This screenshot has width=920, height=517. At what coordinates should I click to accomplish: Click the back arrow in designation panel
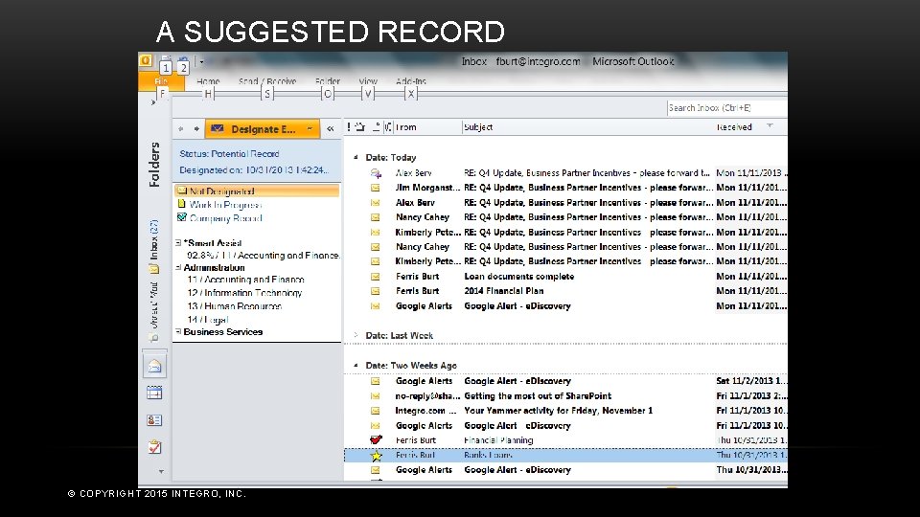pos(181,129)
